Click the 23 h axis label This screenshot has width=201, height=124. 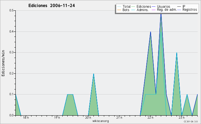[182, 118]
